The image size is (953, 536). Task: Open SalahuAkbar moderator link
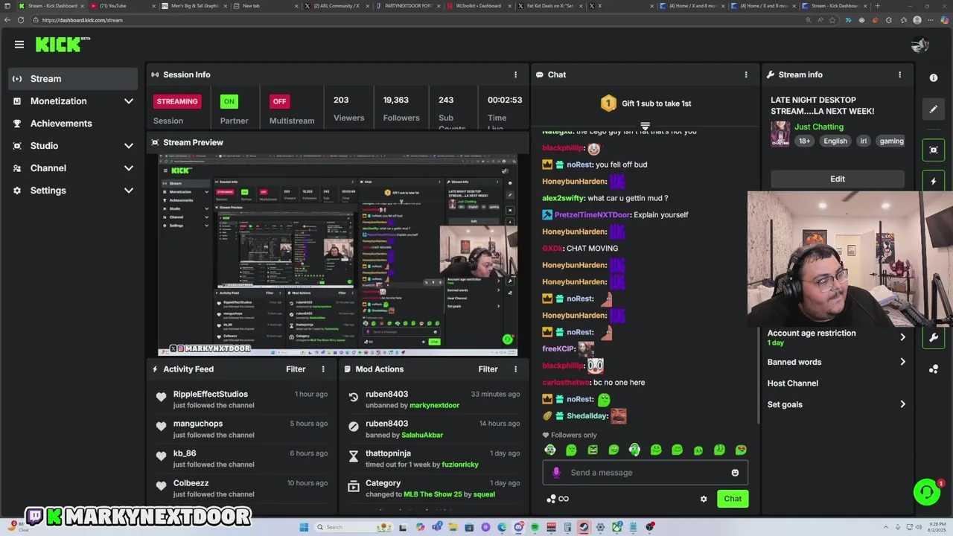pos(422,435)
